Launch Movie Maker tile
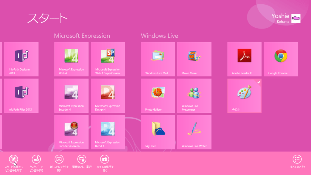Viewport: 311px width, 175px height. (194, 59)
